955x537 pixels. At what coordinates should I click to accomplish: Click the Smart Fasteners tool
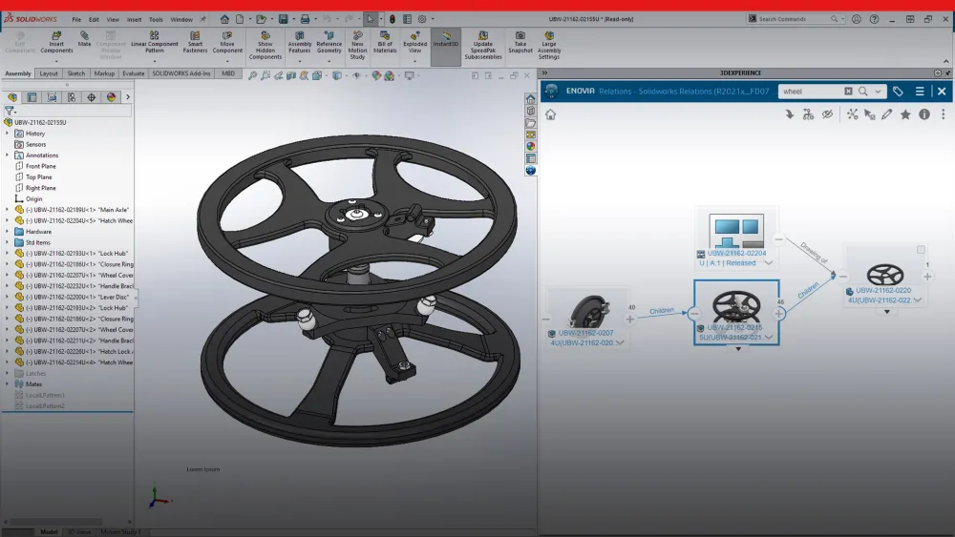tap(195, 42)
